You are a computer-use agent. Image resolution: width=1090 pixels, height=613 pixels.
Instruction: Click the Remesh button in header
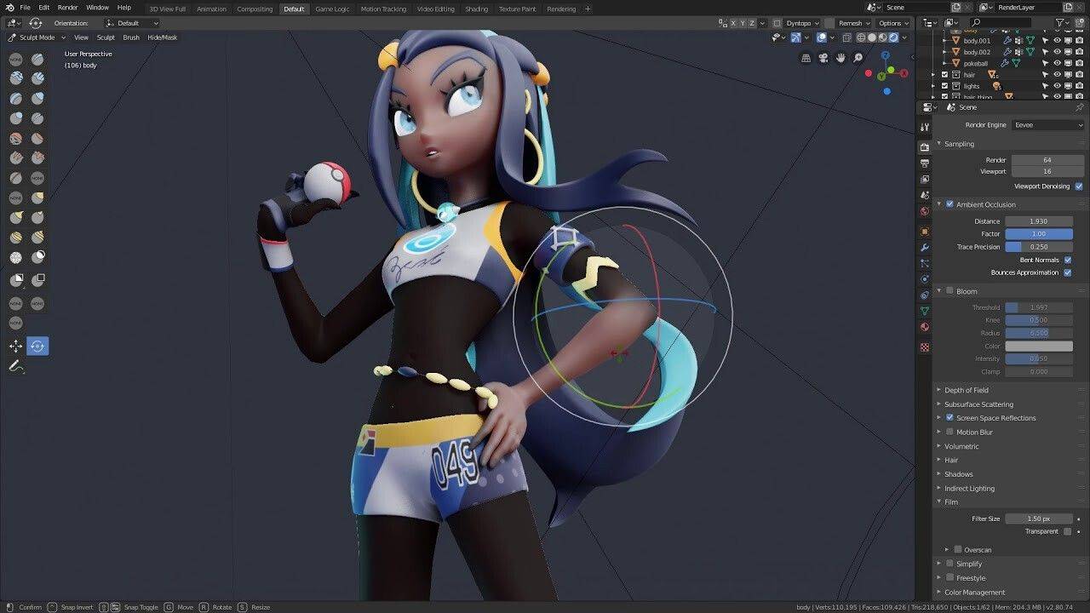pos(853,23)
